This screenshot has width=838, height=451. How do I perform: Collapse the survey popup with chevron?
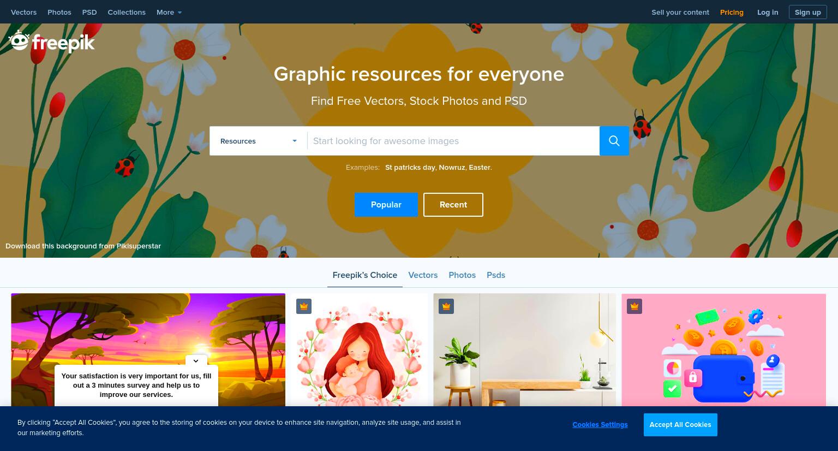pyautogui.click(x=196, y=361)
